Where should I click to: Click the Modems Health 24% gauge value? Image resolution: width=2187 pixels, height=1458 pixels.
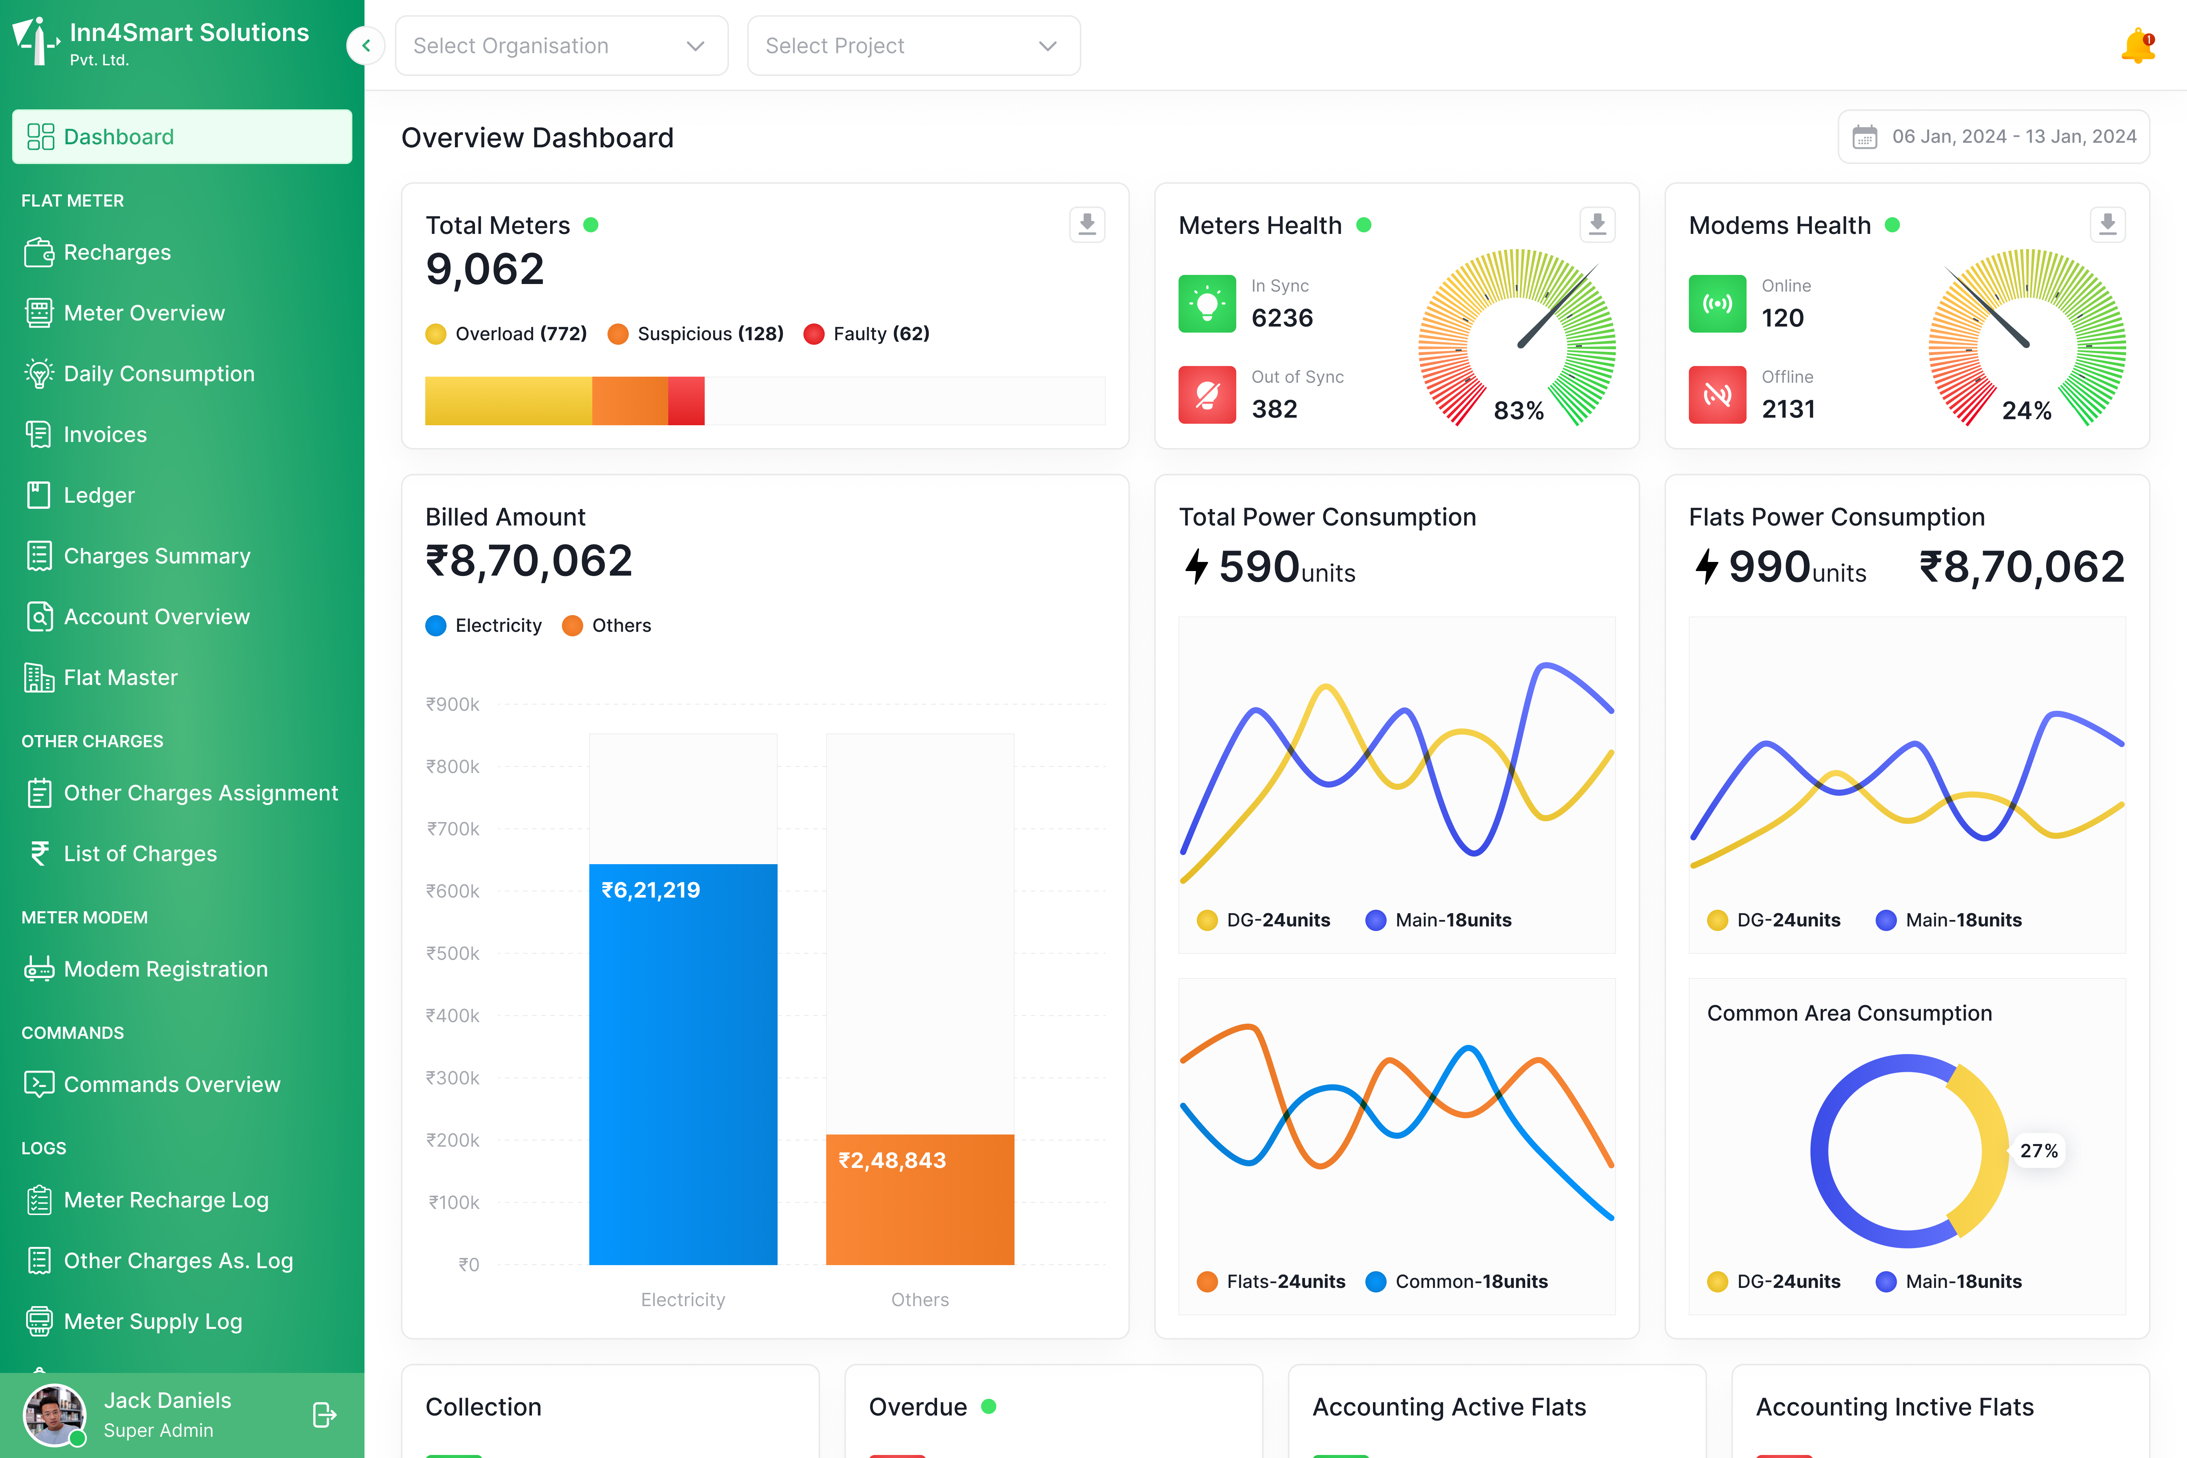pos(2027,410)
